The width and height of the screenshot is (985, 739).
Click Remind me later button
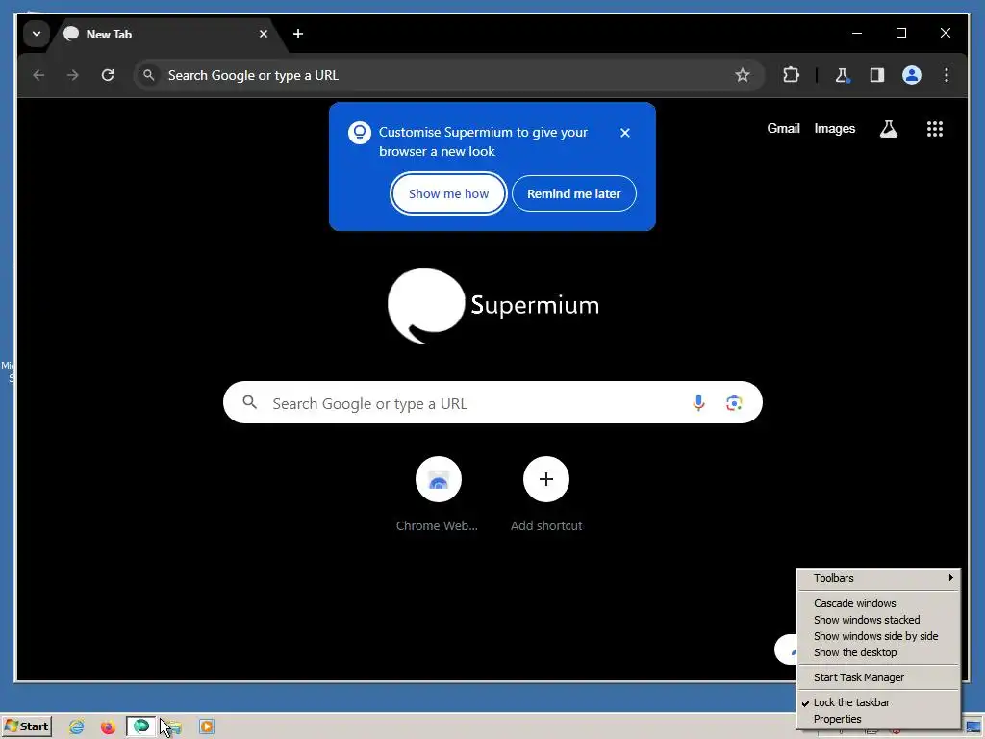(x=573, y=193)
